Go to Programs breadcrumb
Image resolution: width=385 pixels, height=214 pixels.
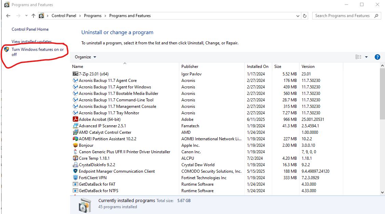click(x=93, y=16)
